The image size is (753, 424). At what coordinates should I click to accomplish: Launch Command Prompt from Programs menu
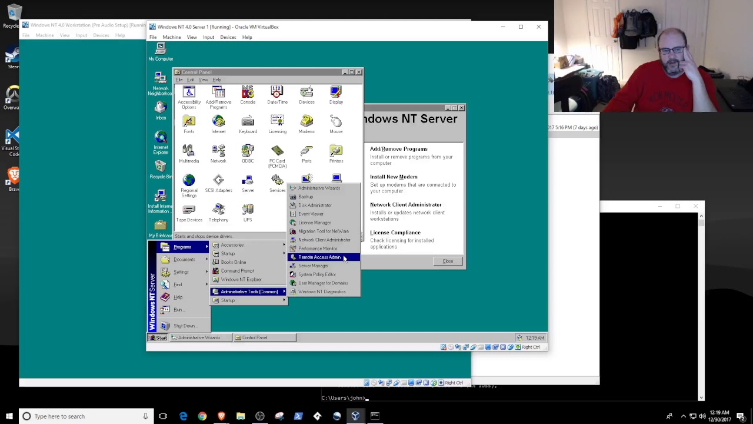coord(249,271)
